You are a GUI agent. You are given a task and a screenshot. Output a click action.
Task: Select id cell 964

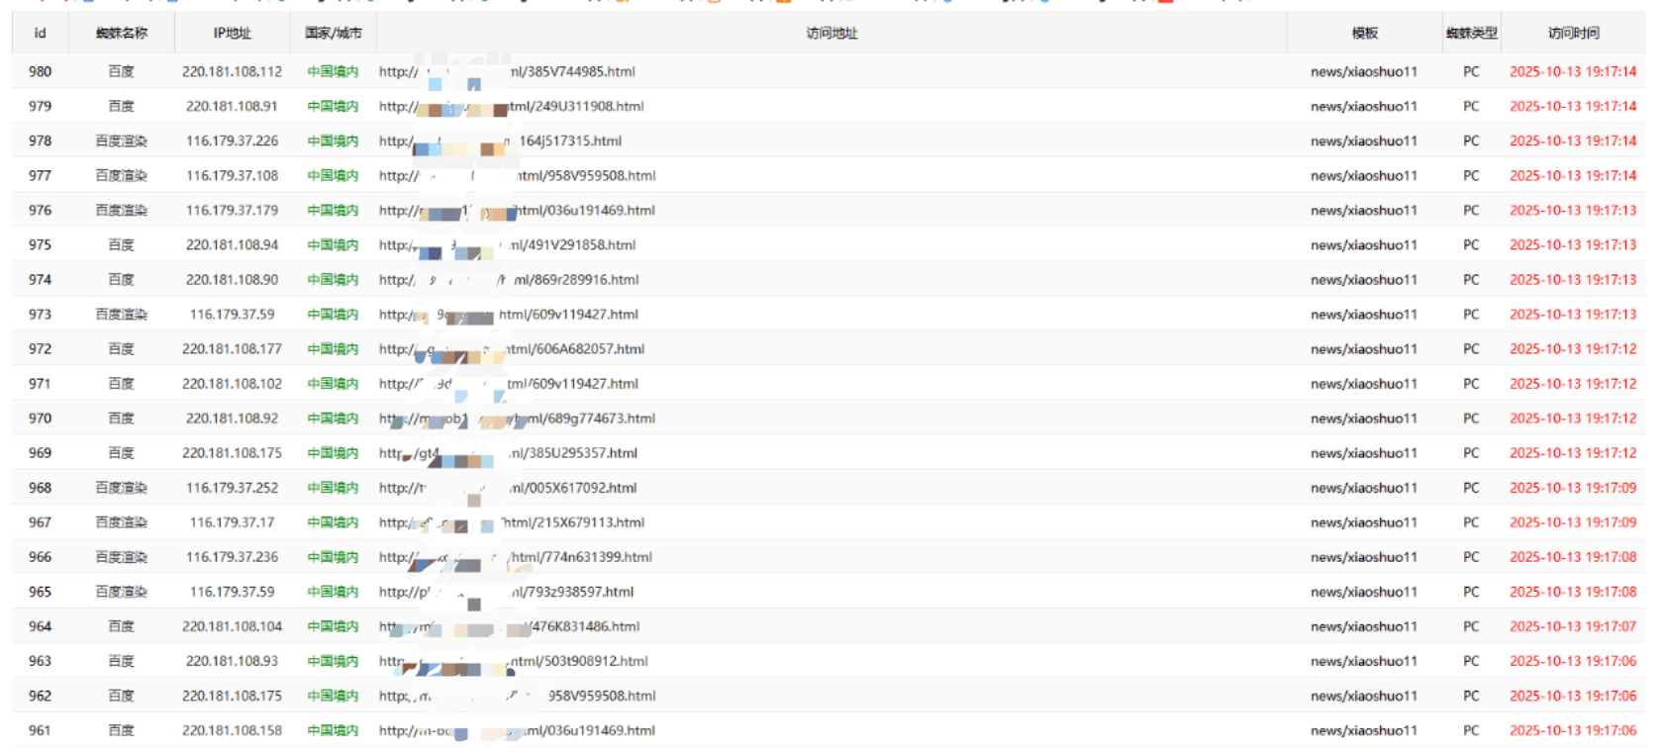(40, 626)
